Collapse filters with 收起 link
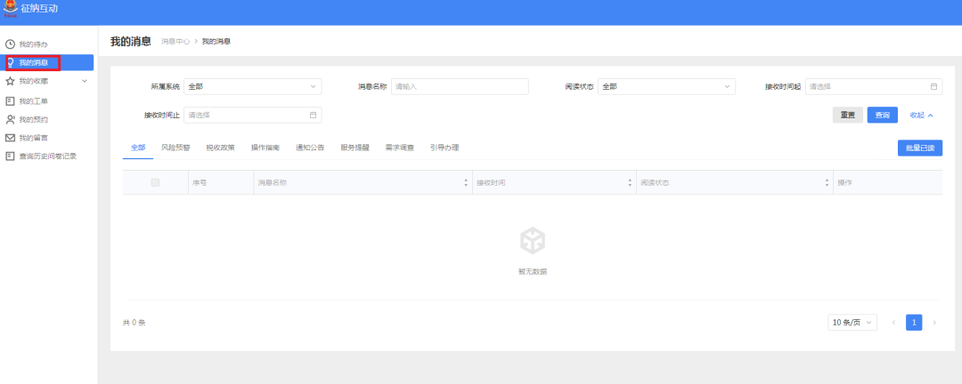962x384 pixels. pyautogui.click(x=921, y=115)
